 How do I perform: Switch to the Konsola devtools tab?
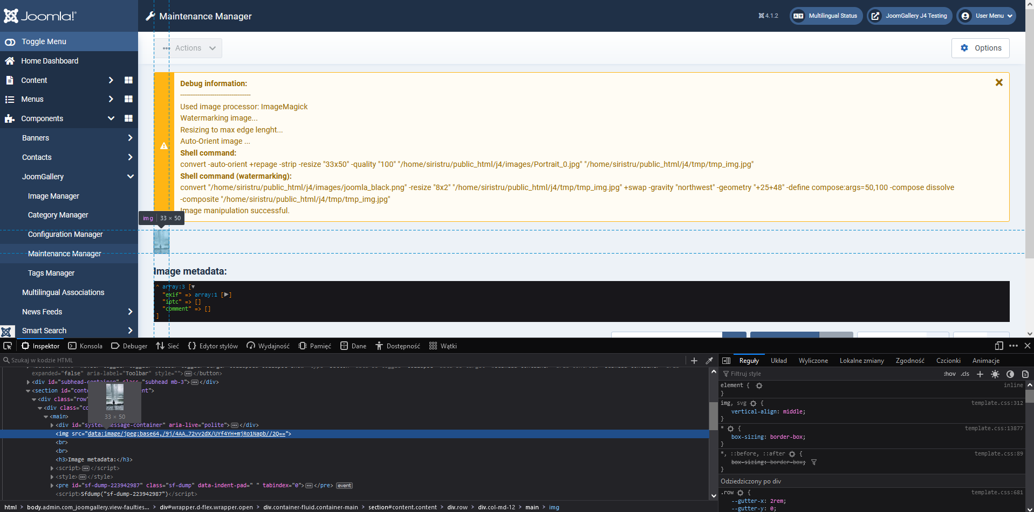85,346
